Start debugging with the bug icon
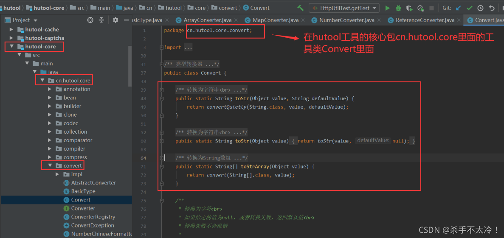This screenshot has height=238, width=504. (398, 8)
